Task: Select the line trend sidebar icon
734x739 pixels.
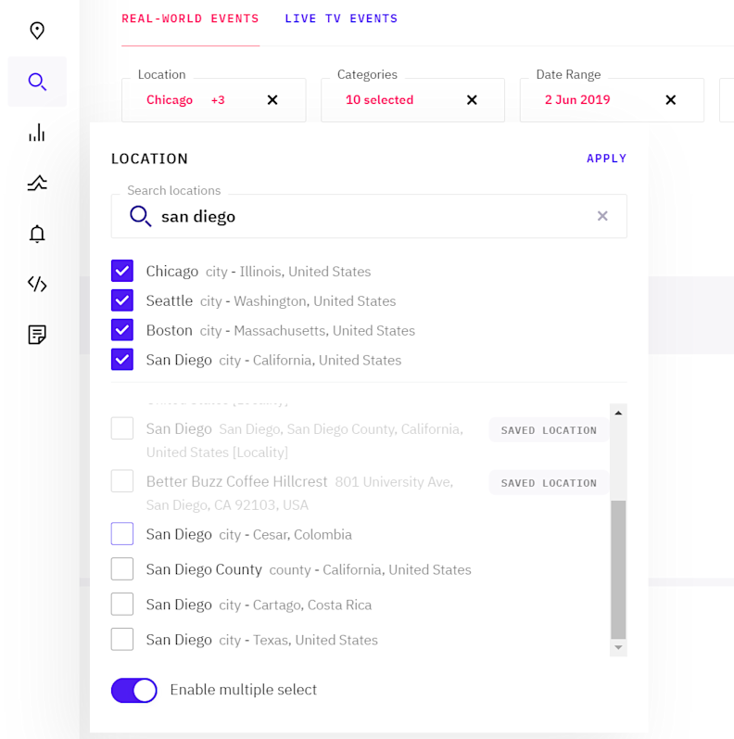Action: point(37,184)
